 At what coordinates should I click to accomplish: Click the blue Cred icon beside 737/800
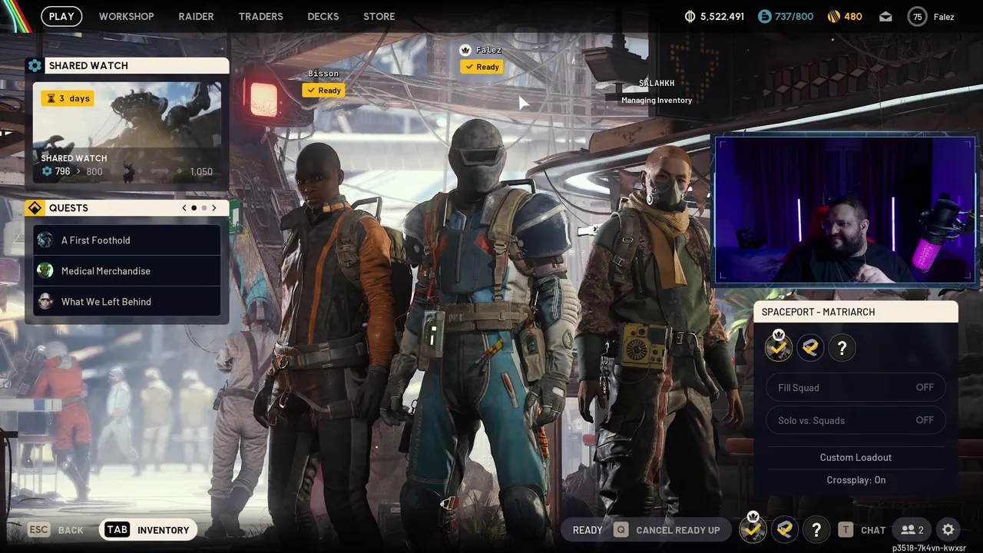[764, 16]
